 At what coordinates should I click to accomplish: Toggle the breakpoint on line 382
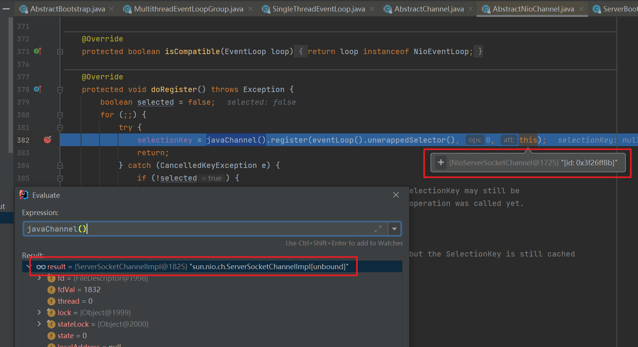point(48,140)
